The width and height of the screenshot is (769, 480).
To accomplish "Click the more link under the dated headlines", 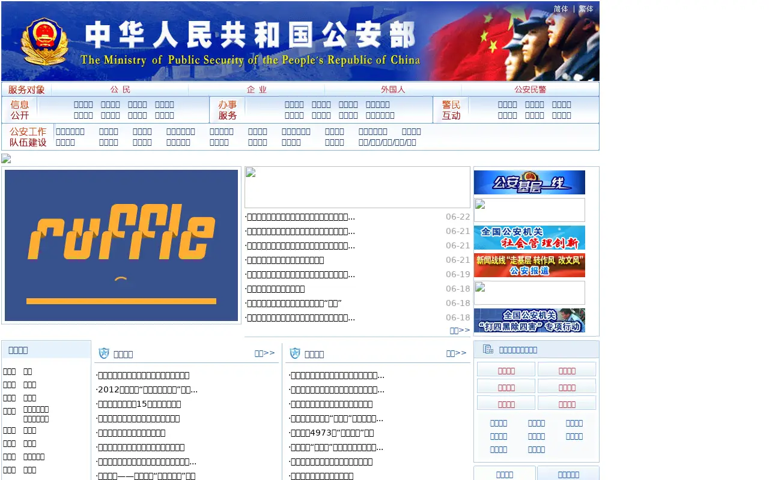I will tap(460, 330).
